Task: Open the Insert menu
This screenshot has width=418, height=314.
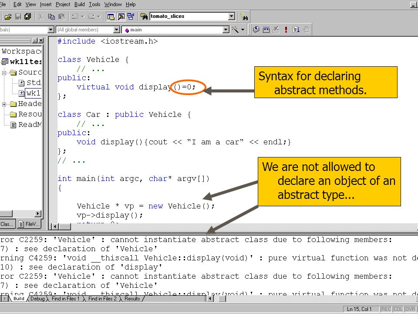Action: point(46,4)
